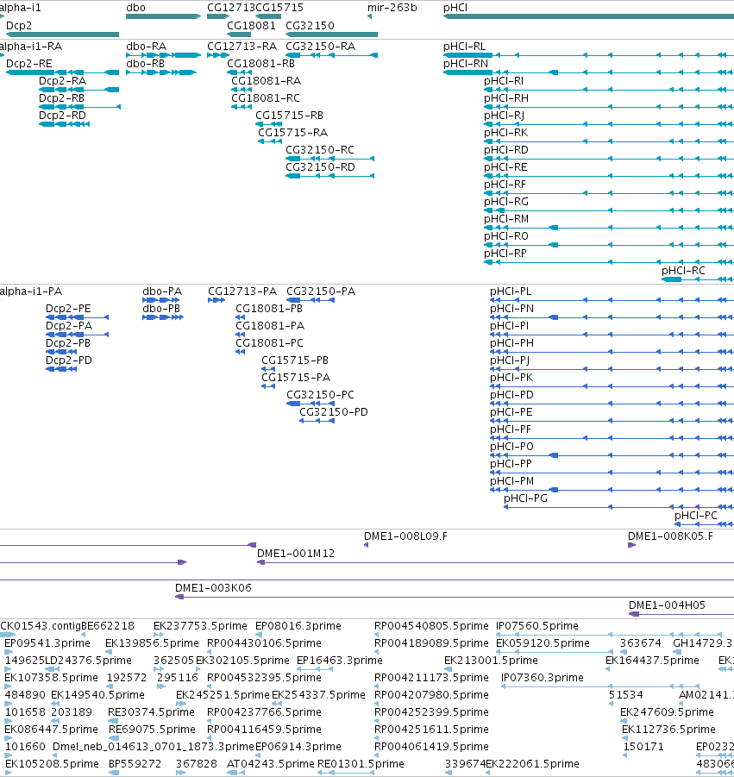
Task: Click protein label CG15715-PB
Action: (x=295, y=360)
